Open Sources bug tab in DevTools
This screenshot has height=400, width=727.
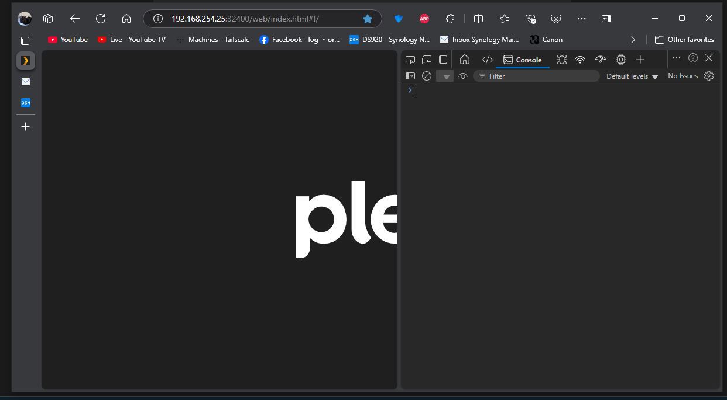click(562, 60)
